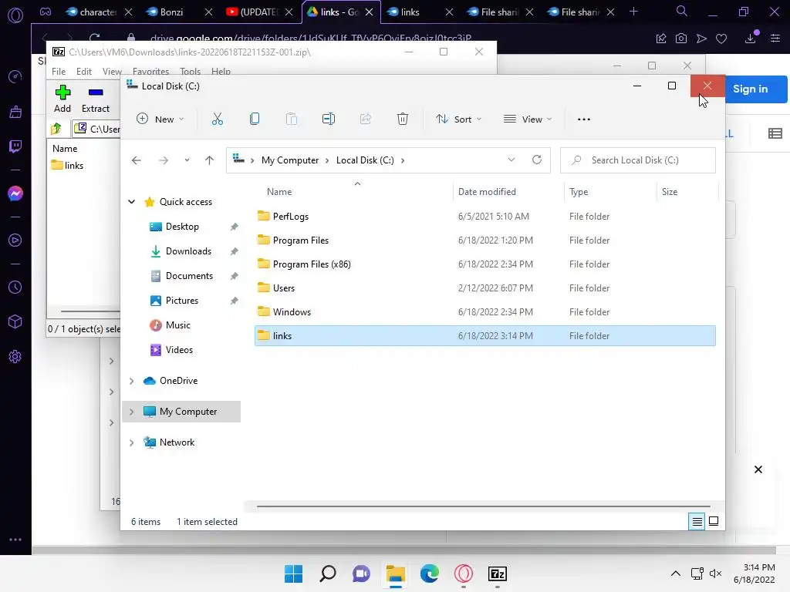Open the Settings gear in Opera sidebar

tap(15, 357)
